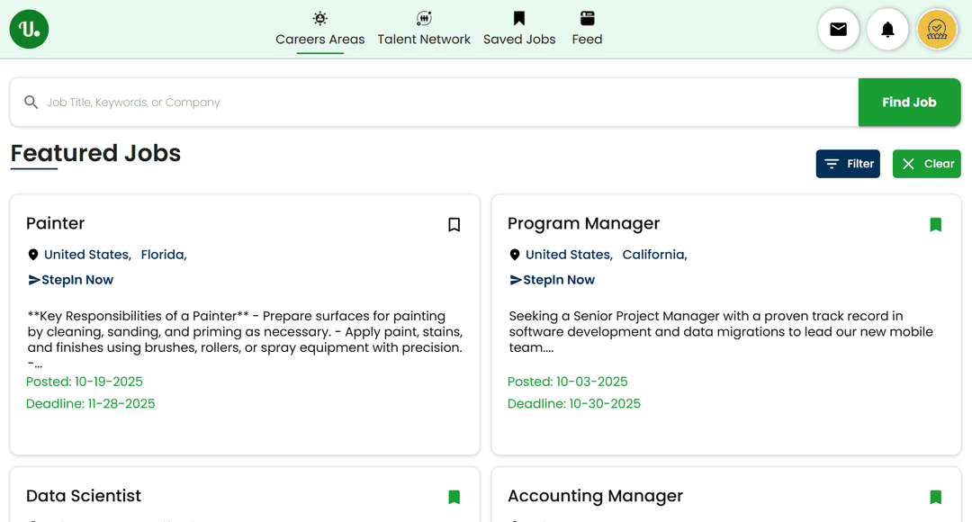The width and height of the screenshot is (972, 522).
Task: Click the location pin on Painter card
Action: tap(33, 255)
